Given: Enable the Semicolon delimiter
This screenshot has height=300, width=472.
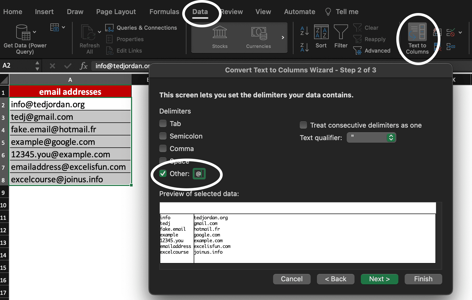Looking at the screenshot, I should click(x=163, y=136).
